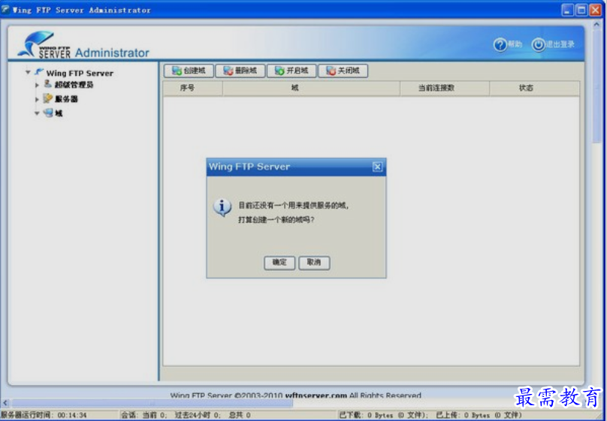Expand the 服务器 tree node
This screenshot has width=607, height=421.
click(x=37, y=99)
